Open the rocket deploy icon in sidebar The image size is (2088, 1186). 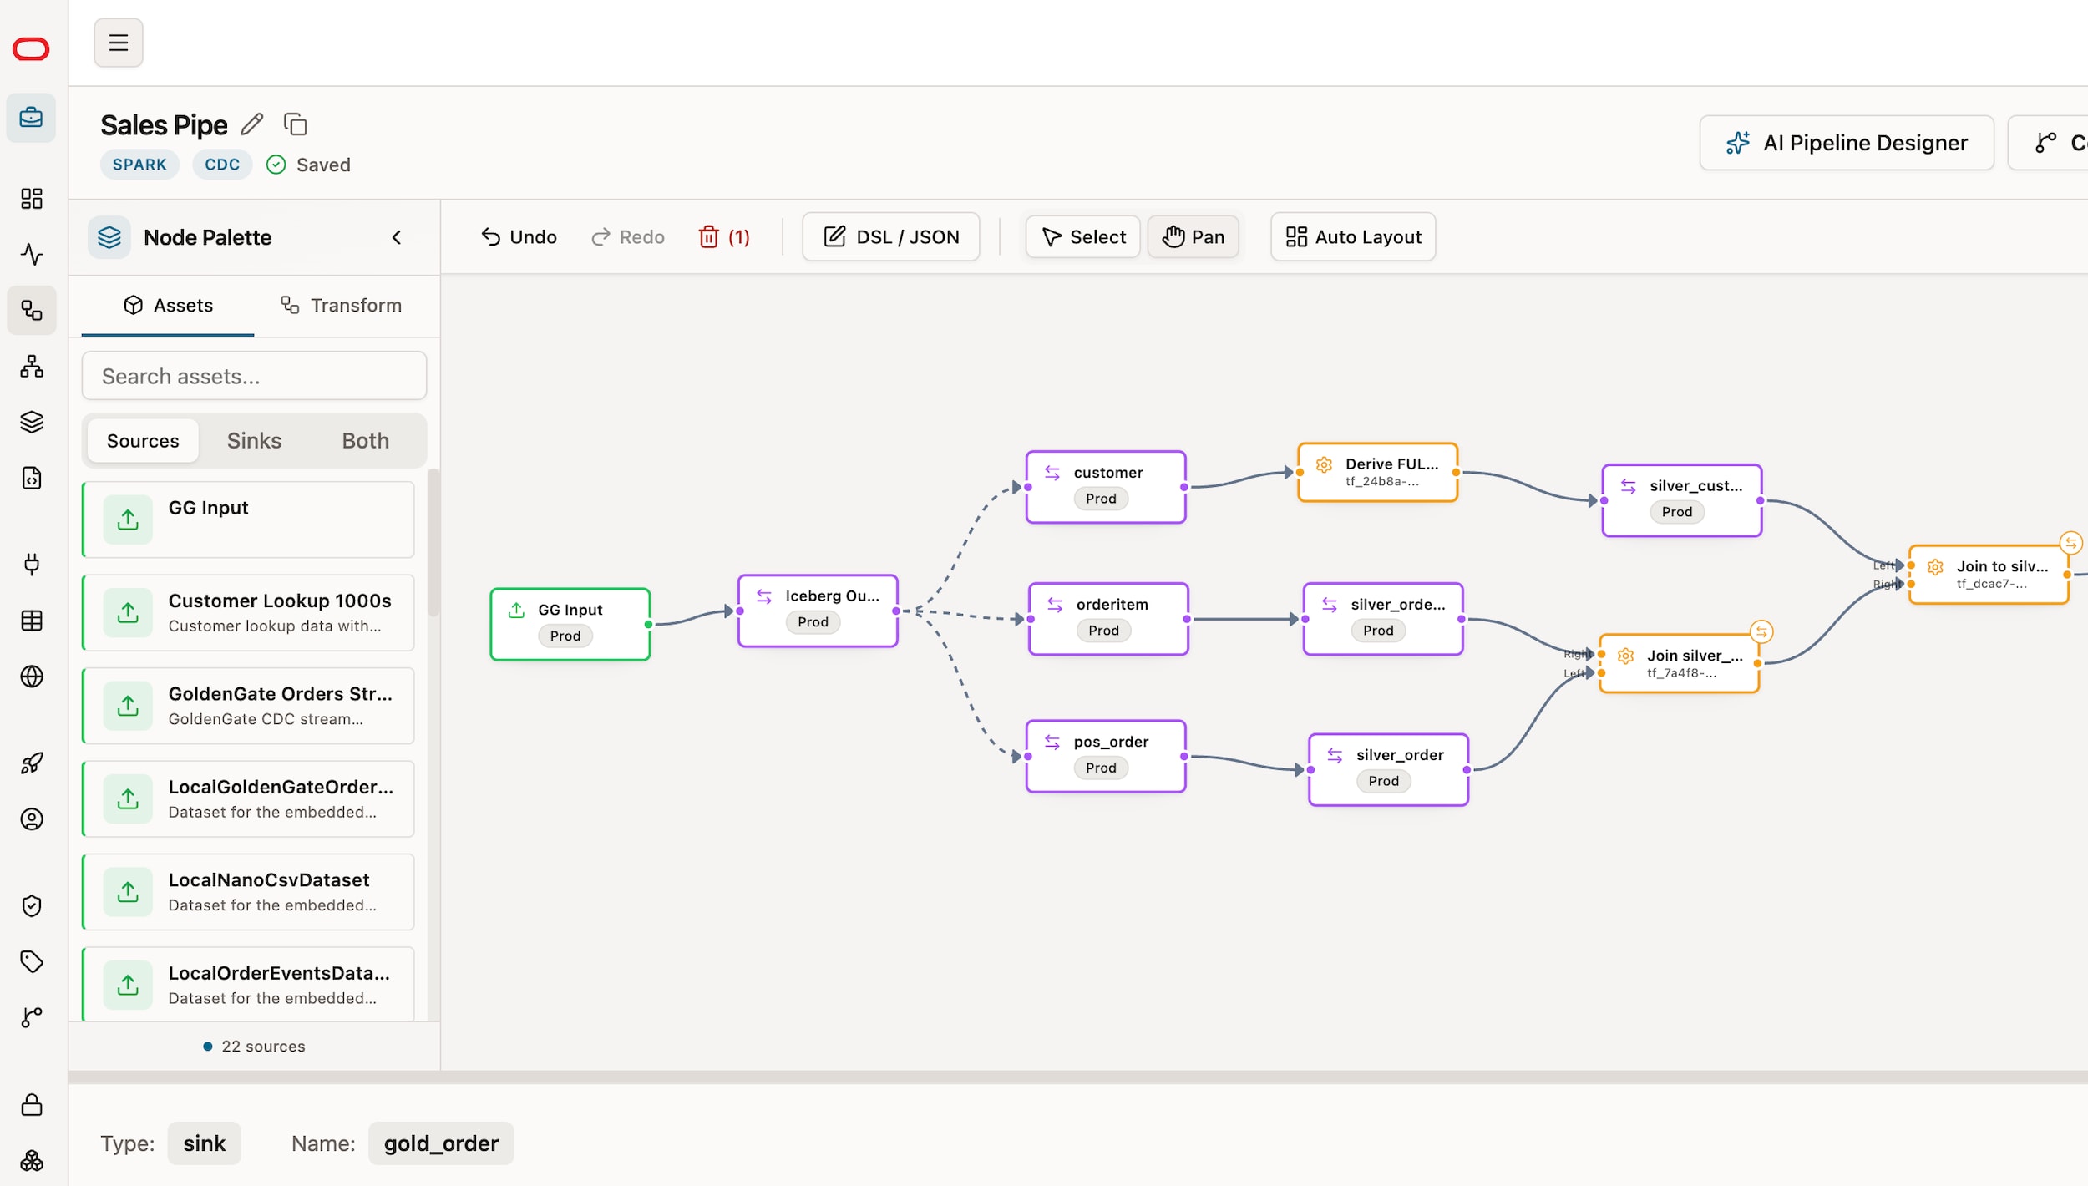pos(32,763)
